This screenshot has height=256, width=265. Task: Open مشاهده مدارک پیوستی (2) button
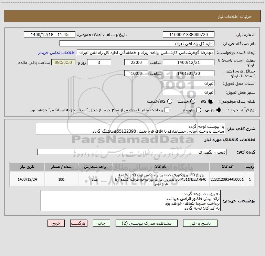(147, 223)
